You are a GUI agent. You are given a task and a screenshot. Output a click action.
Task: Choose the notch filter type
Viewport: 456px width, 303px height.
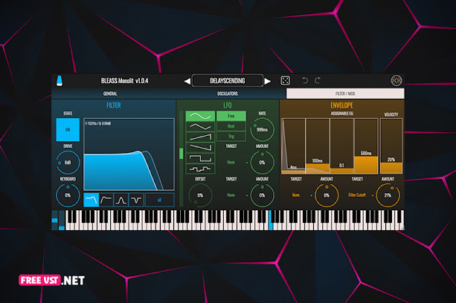point(136,200)
